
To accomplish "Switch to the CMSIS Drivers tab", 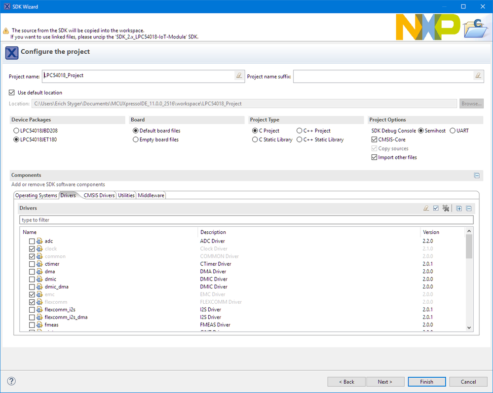I will [x=99, y=195].
